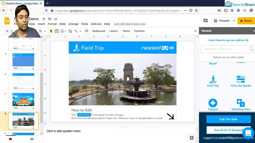Open browser page actions menu
255x143 pixels.
[x=185, y=11]
